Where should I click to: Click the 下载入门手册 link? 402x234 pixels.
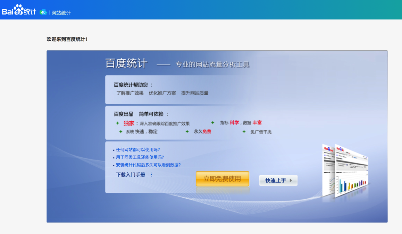pyautogui.click(x=131, y=175)
